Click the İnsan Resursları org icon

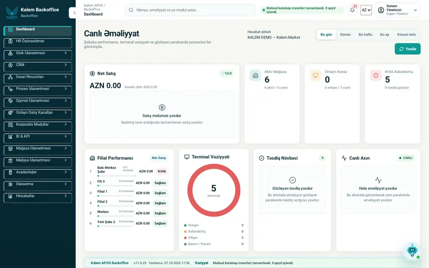[10, 77]
